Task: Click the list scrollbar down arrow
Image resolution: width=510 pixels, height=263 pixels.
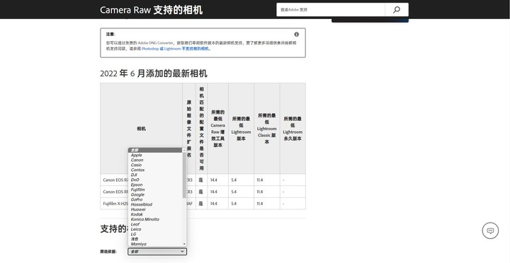Action: tap(184, 244)
